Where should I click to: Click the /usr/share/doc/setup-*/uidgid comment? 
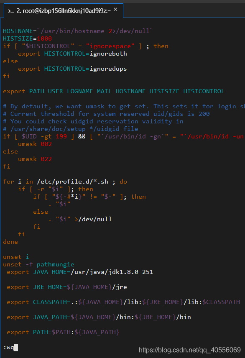tap(70, 129)
